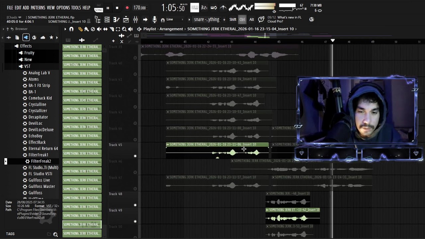425x239 pixels.
Task: Open What's new in FL Cloud Pro news
Action: point(287,19)
